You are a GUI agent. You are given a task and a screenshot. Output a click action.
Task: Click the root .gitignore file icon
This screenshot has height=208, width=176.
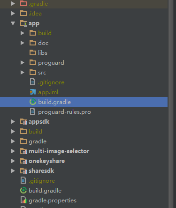click(x=23, y=180)
